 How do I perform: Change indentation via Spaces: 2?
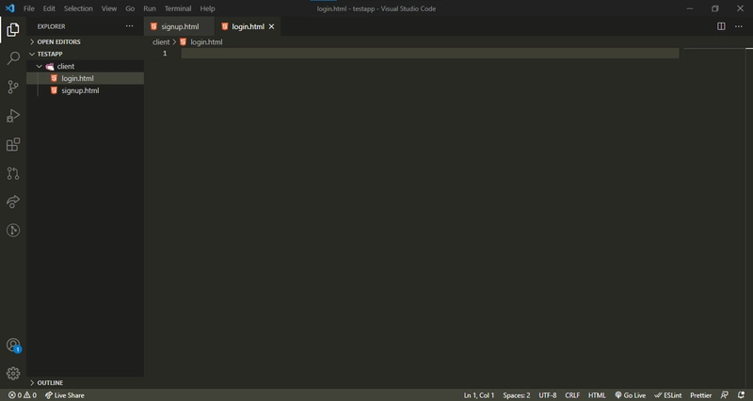click(516, 395)
